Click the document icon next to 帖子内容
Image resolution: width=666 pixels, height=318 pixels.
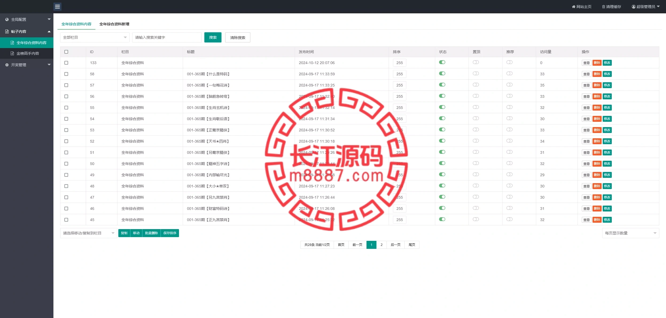[7, 32]
